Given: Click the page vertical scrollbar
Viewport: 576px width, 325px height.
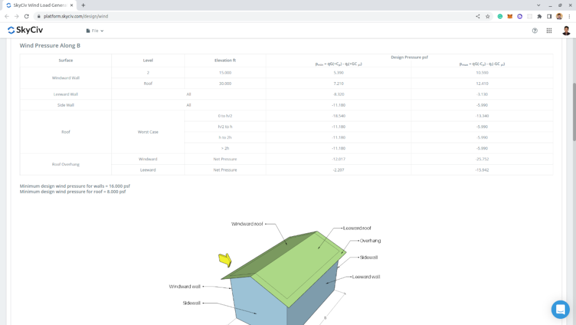Looking at the screenshot, I should tap(573, 112).
